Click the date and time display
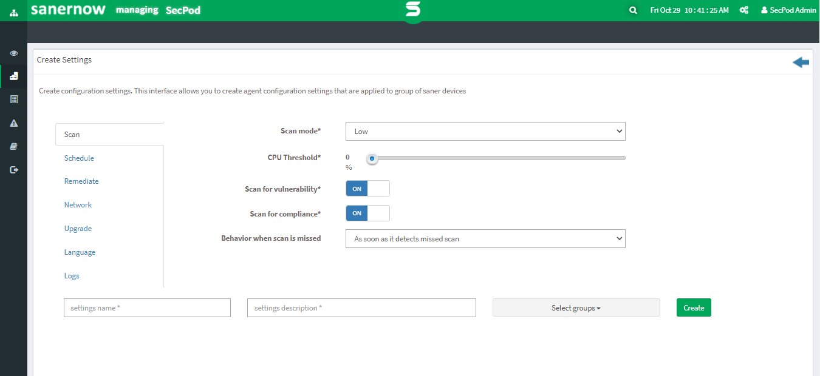This screenshot has height=376, width=820. 689,10
